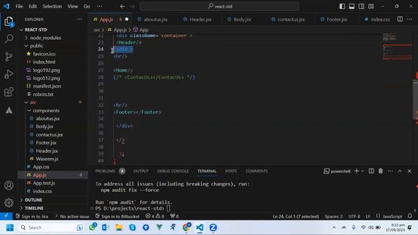418x235 pixels.
Task: Kill terminal with trash icon
Action: (x=381, y=171)
